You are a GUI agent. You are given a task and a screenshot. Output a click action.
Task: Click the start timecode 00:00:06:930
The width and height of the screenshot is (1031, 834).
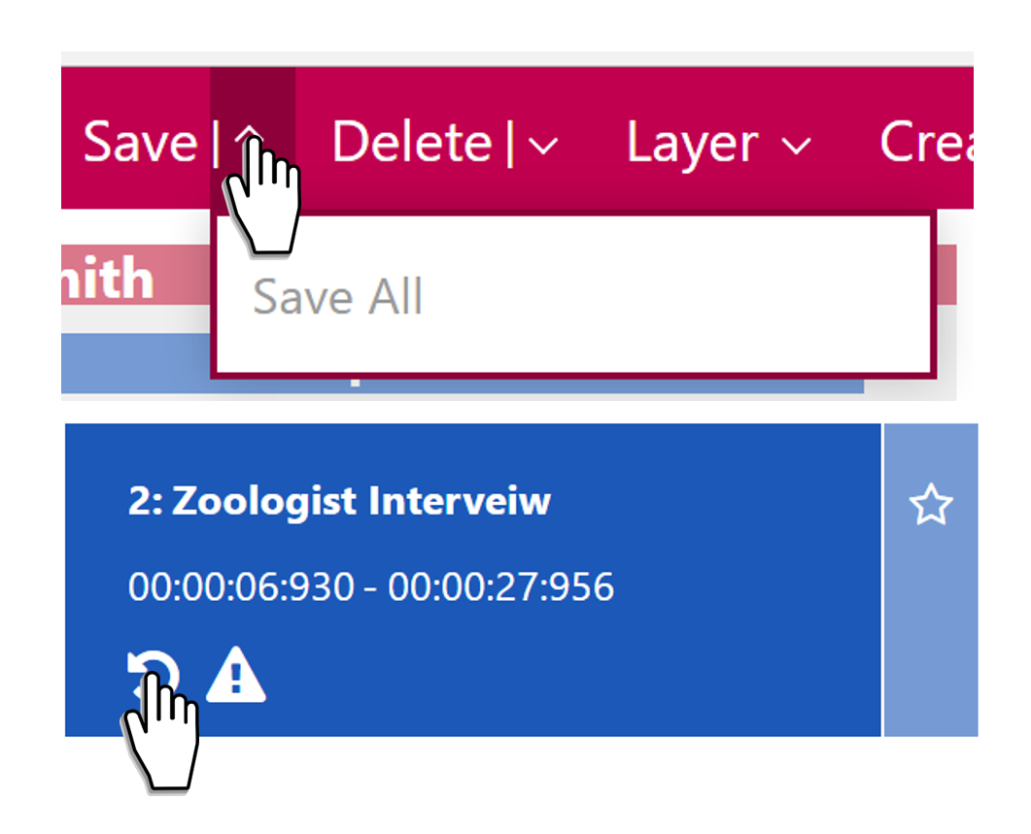tap(241, 586)
